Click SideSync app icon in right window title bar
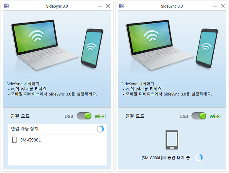This screenshot has width=229, height=173. 121,6
